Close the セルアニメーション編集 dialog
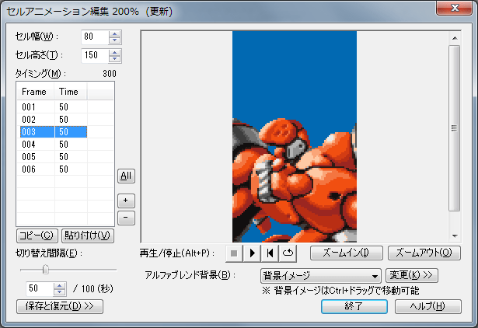This screenshot has width=478, height=328. pyautogui.click(x=454, y=8)
